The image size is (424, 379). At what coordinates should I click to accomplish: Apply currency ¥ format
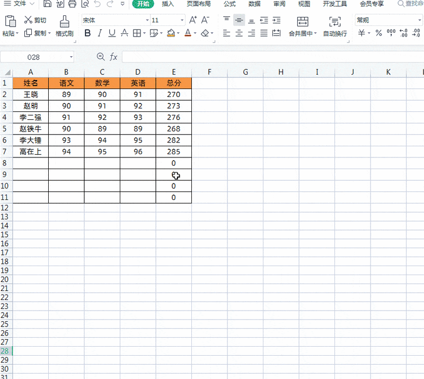point(361,33)
